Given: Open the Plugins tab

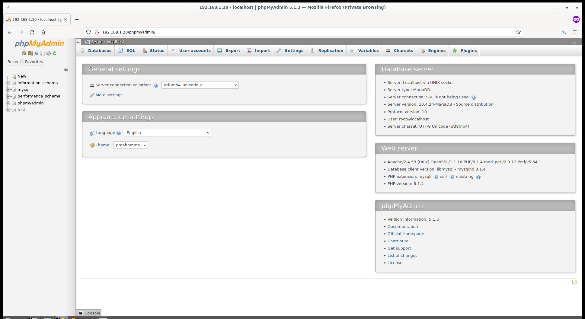Looking at the screenshot, I should pyautogui.click(x=465, y=51).
